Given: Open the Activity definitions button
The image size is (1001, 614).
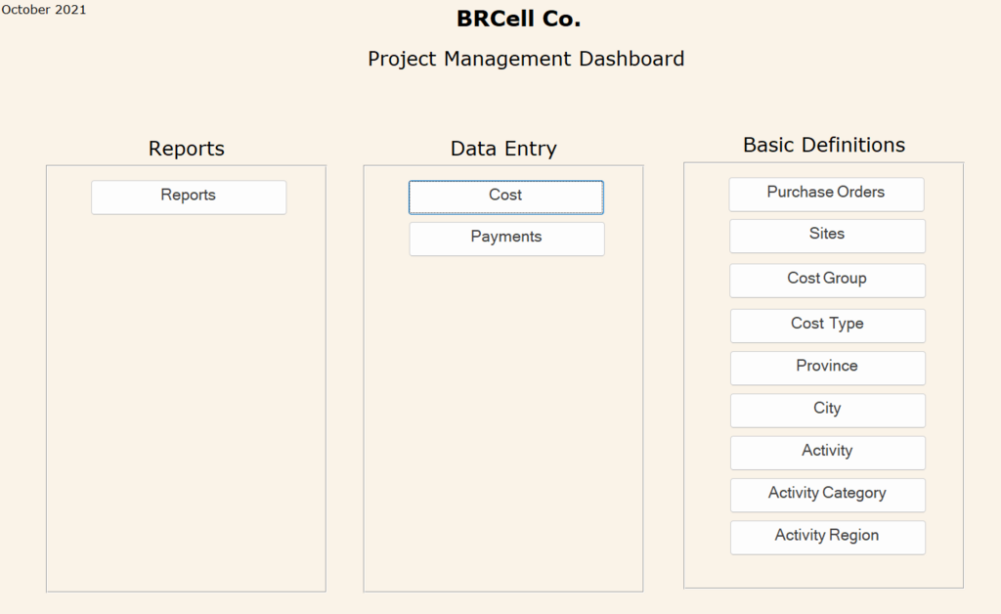Looking at the screenshot, I should pos(827,452).
